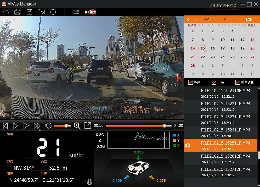Select FILE210215-152411F.MP4 in the list
Viewport: 260px width, 187px height.
coord(221,133)
